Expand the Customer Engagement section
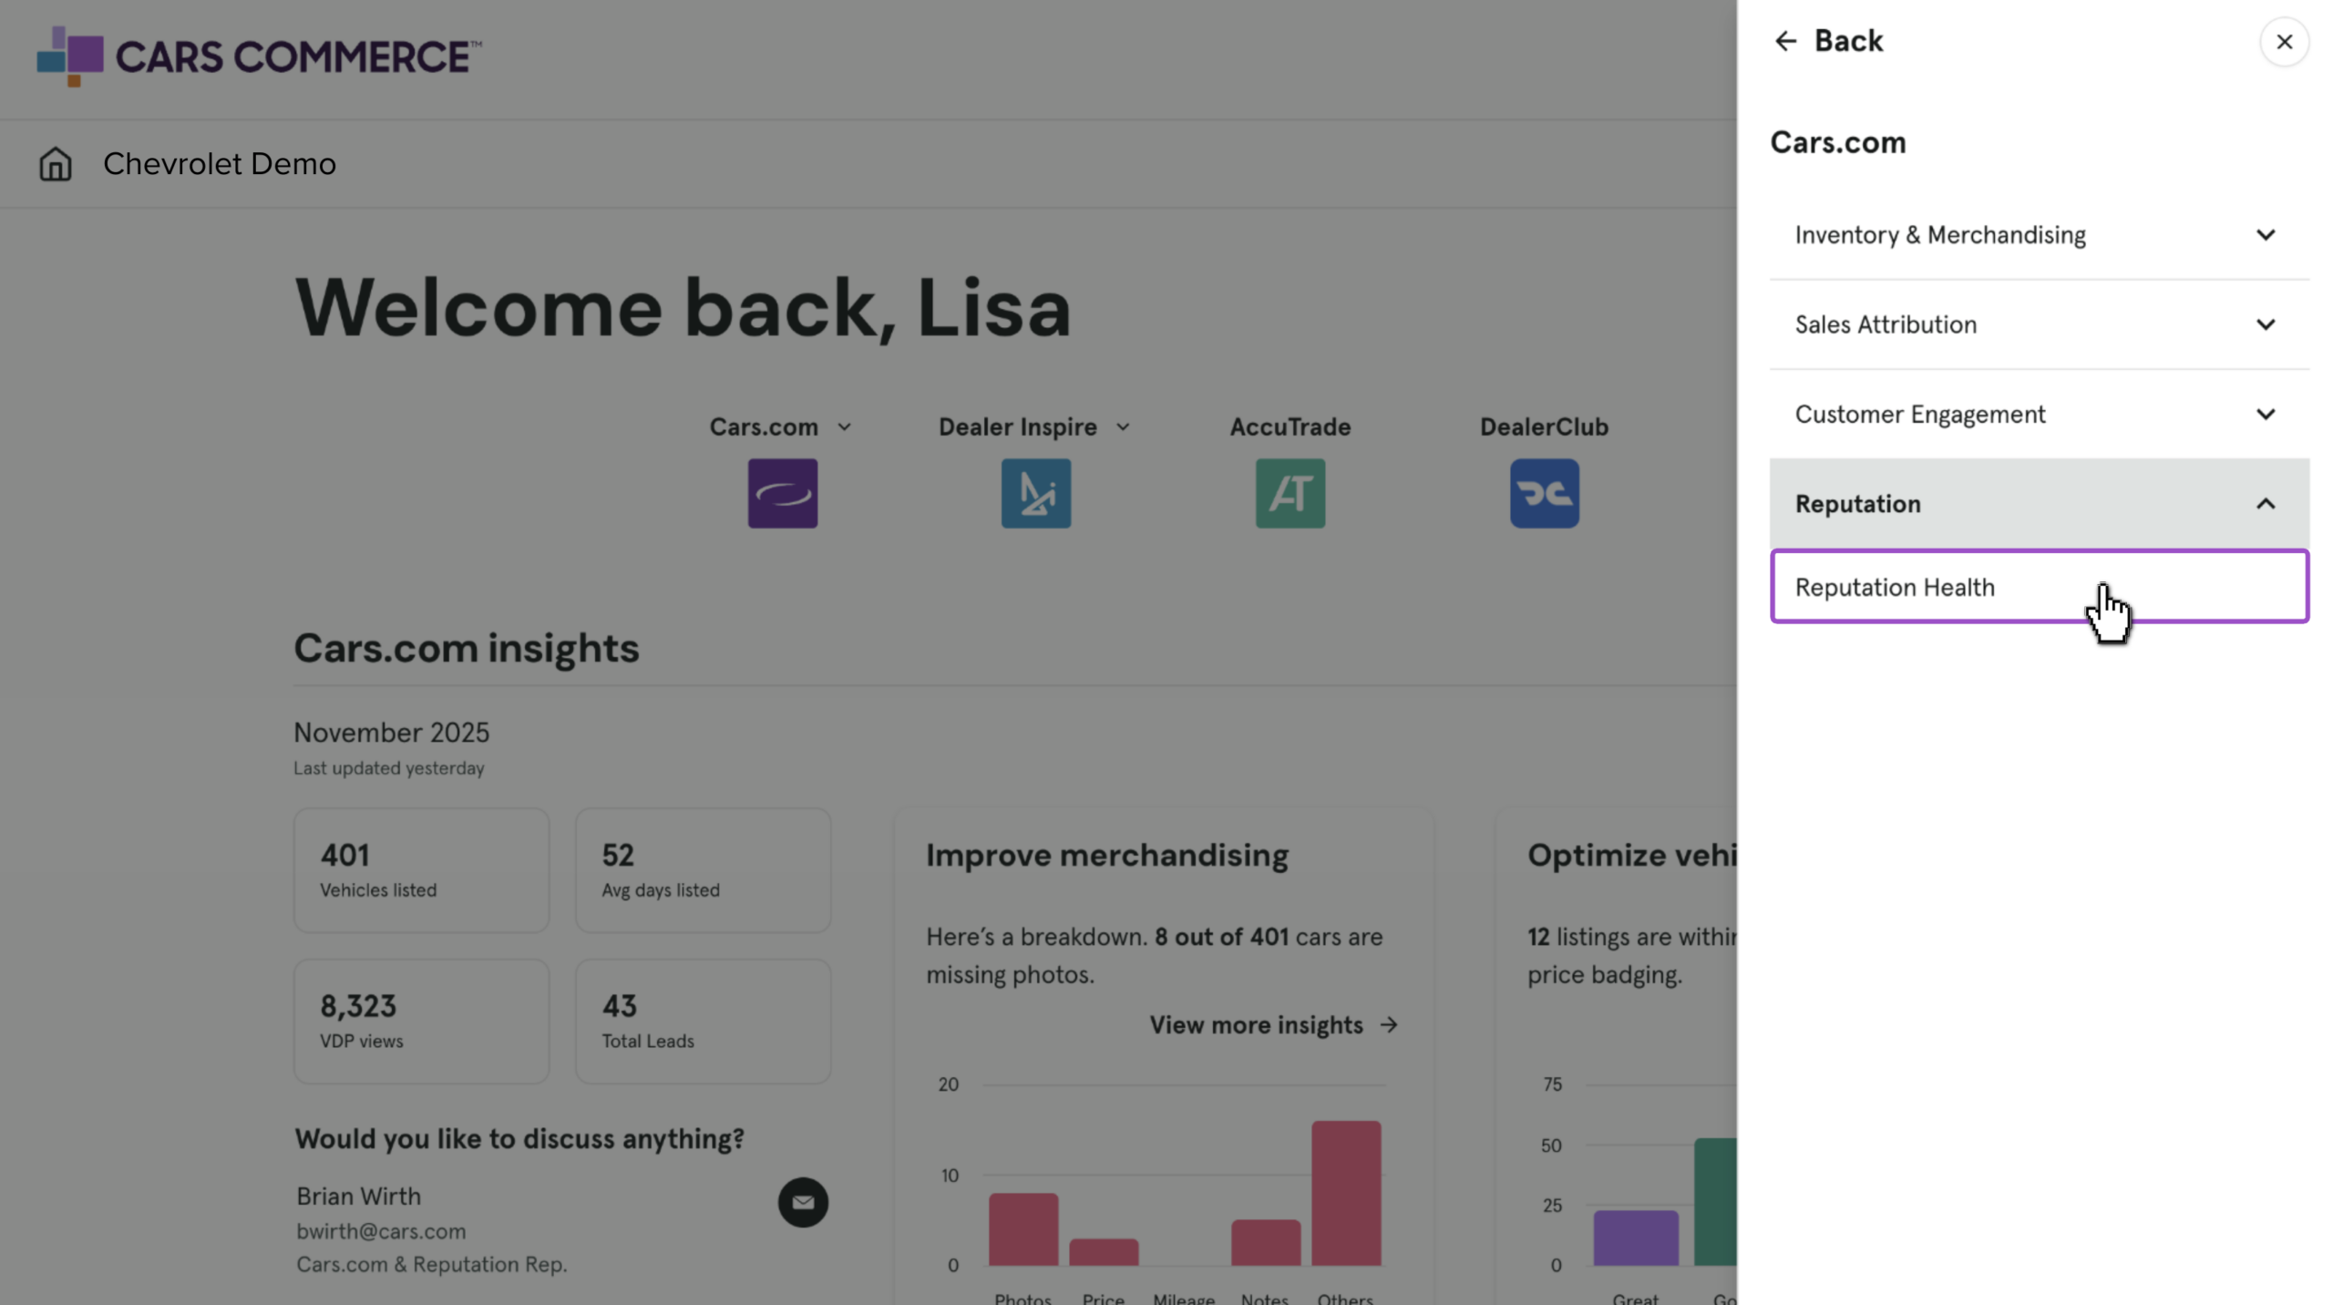Viewport: 2333px width, 1305px height. 2039,414
